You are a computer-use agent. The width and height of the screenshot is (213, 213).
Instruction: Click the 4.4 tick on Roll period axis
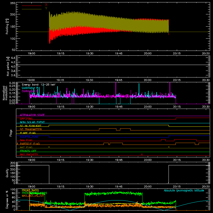pos(13,58)
